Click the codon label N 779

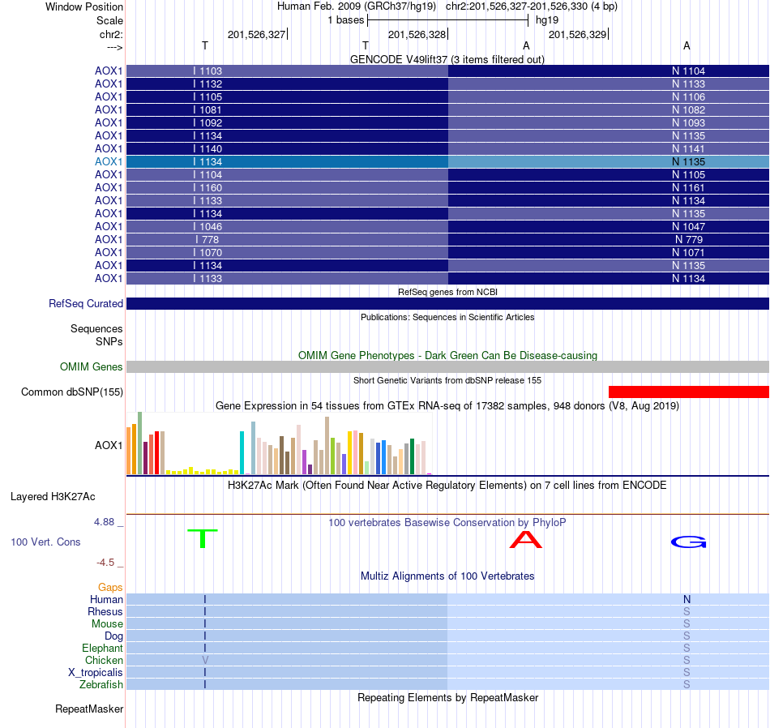point(689,240)
